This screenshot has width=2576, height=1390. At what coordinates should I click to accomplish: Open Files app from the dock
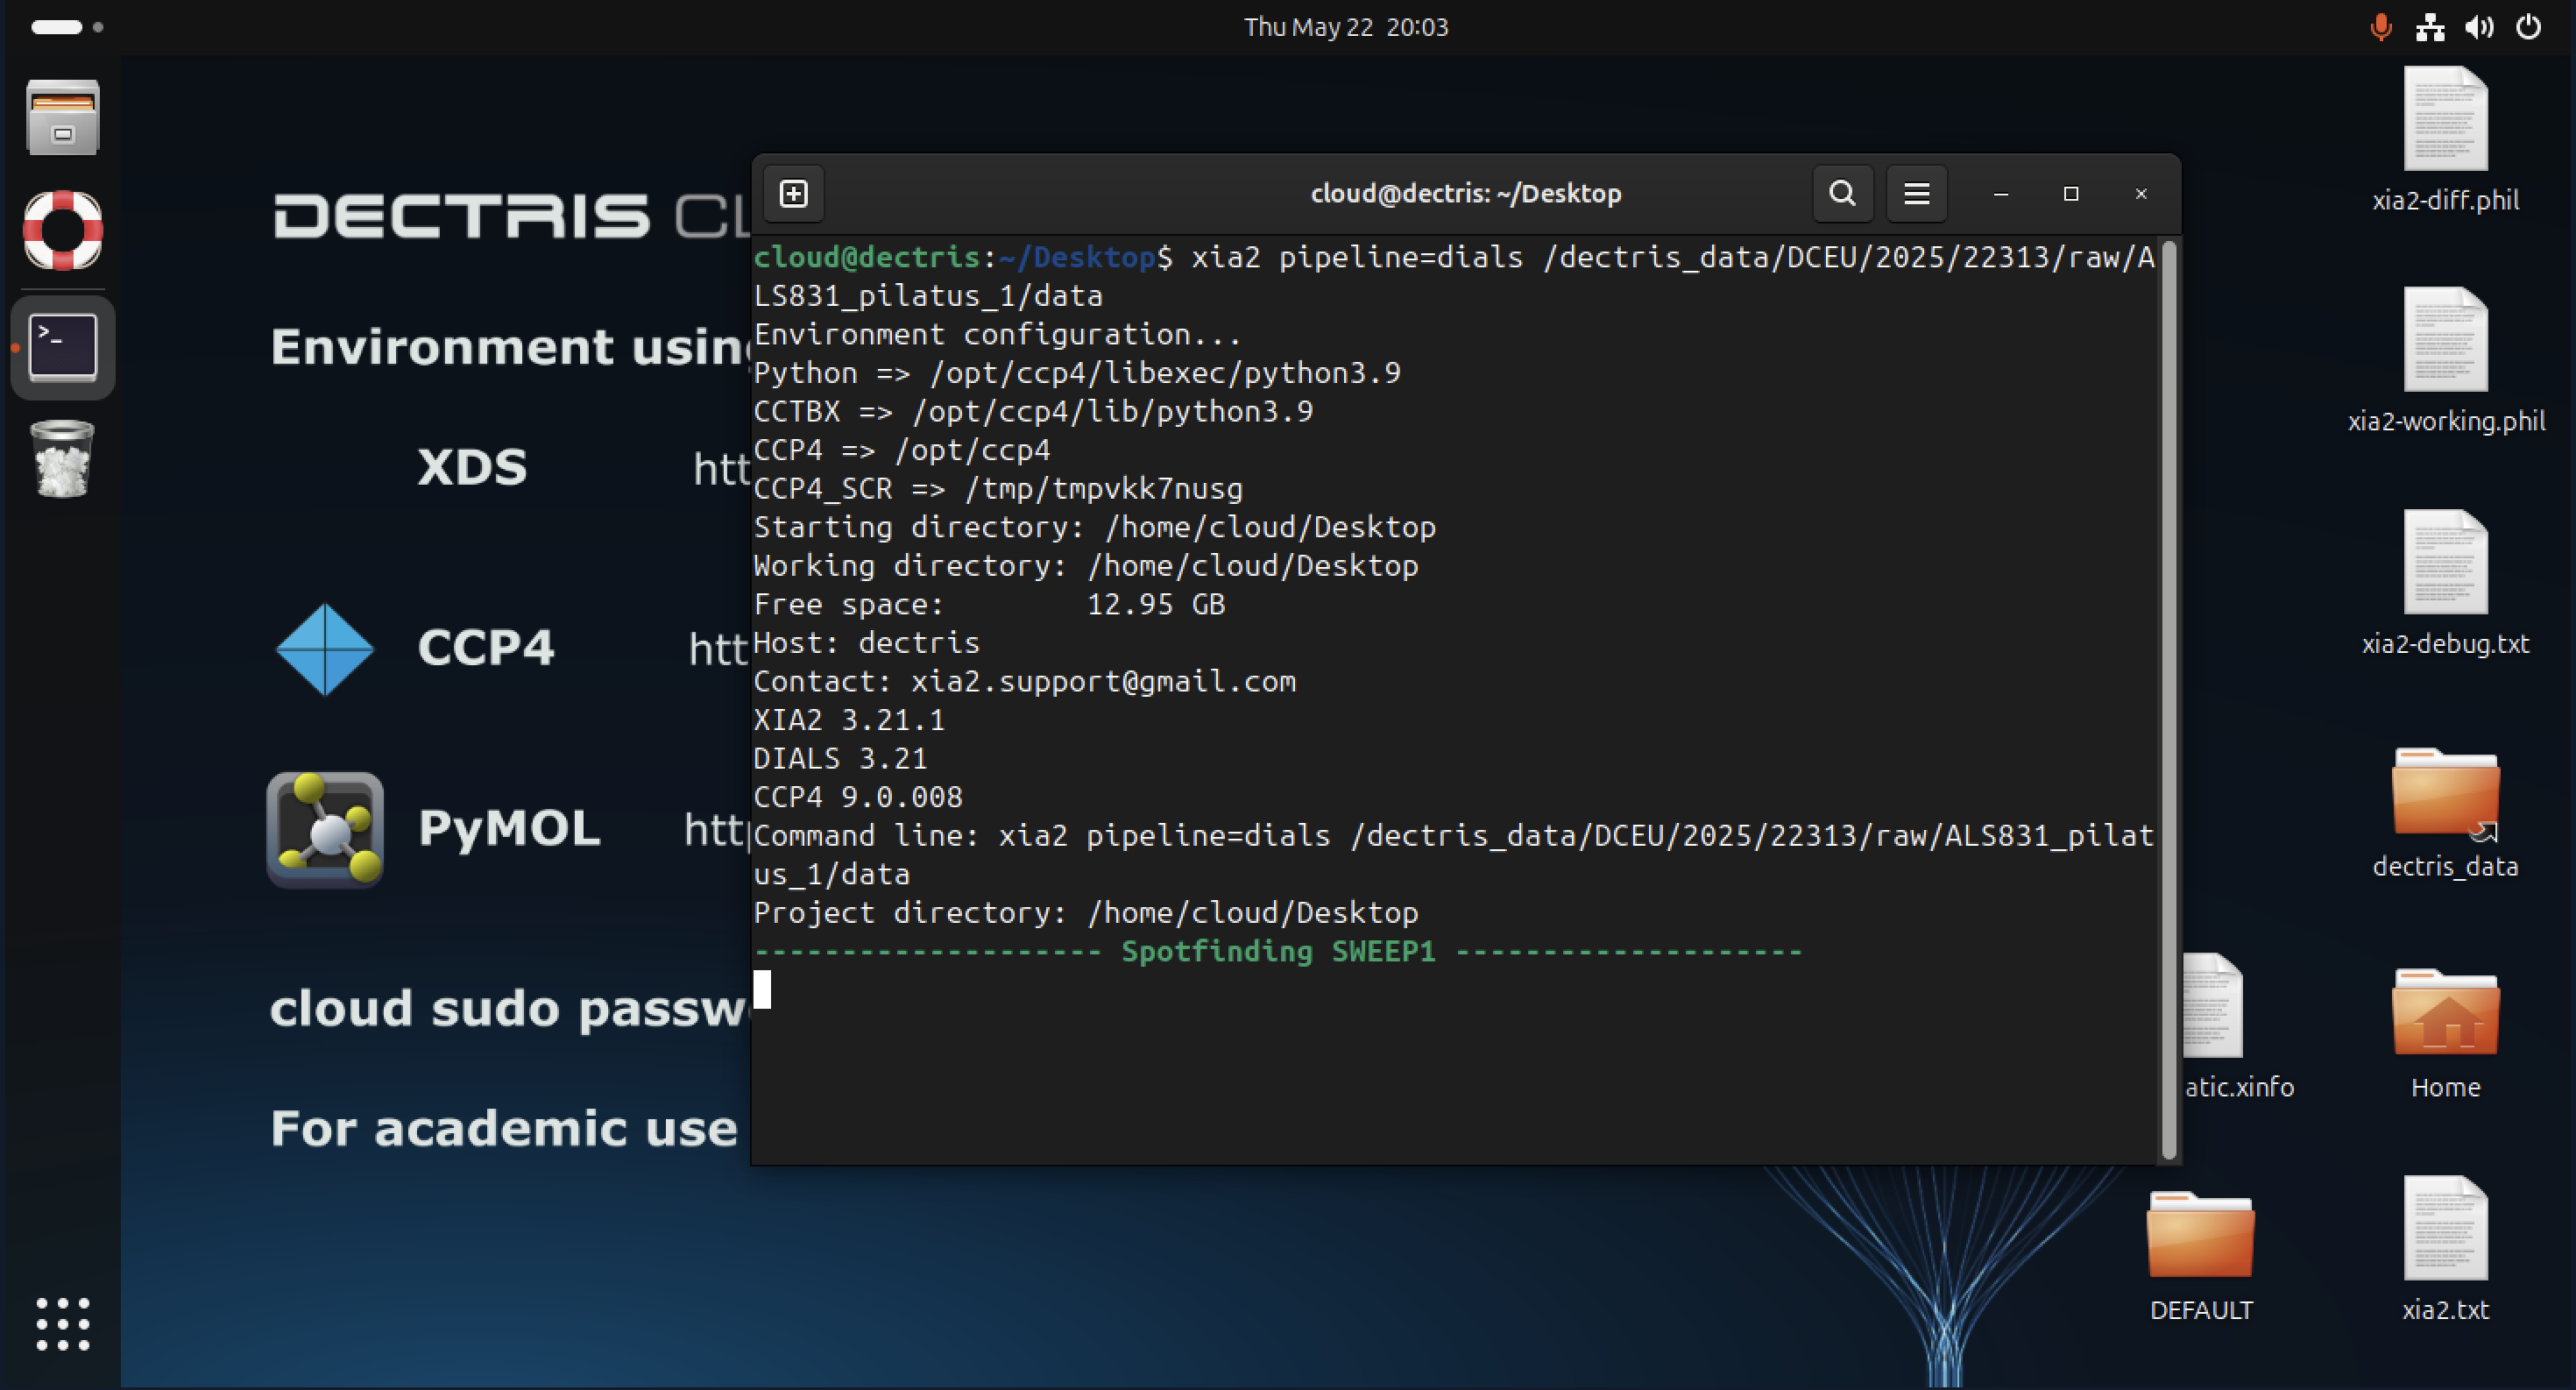[63, 117]
